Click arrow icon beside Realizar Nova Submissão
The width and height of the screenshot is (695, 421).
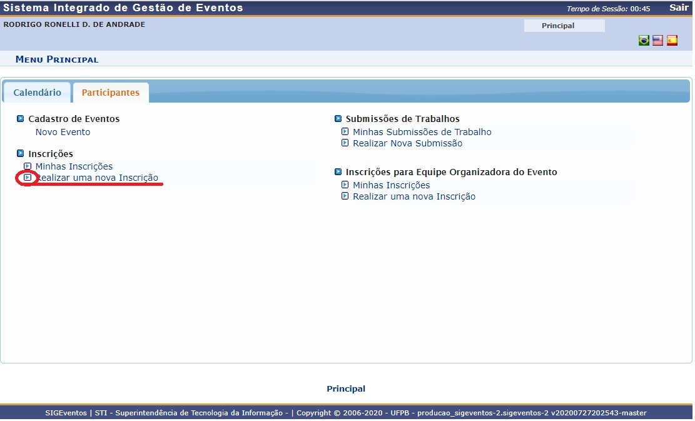click(x=345, y=143)
